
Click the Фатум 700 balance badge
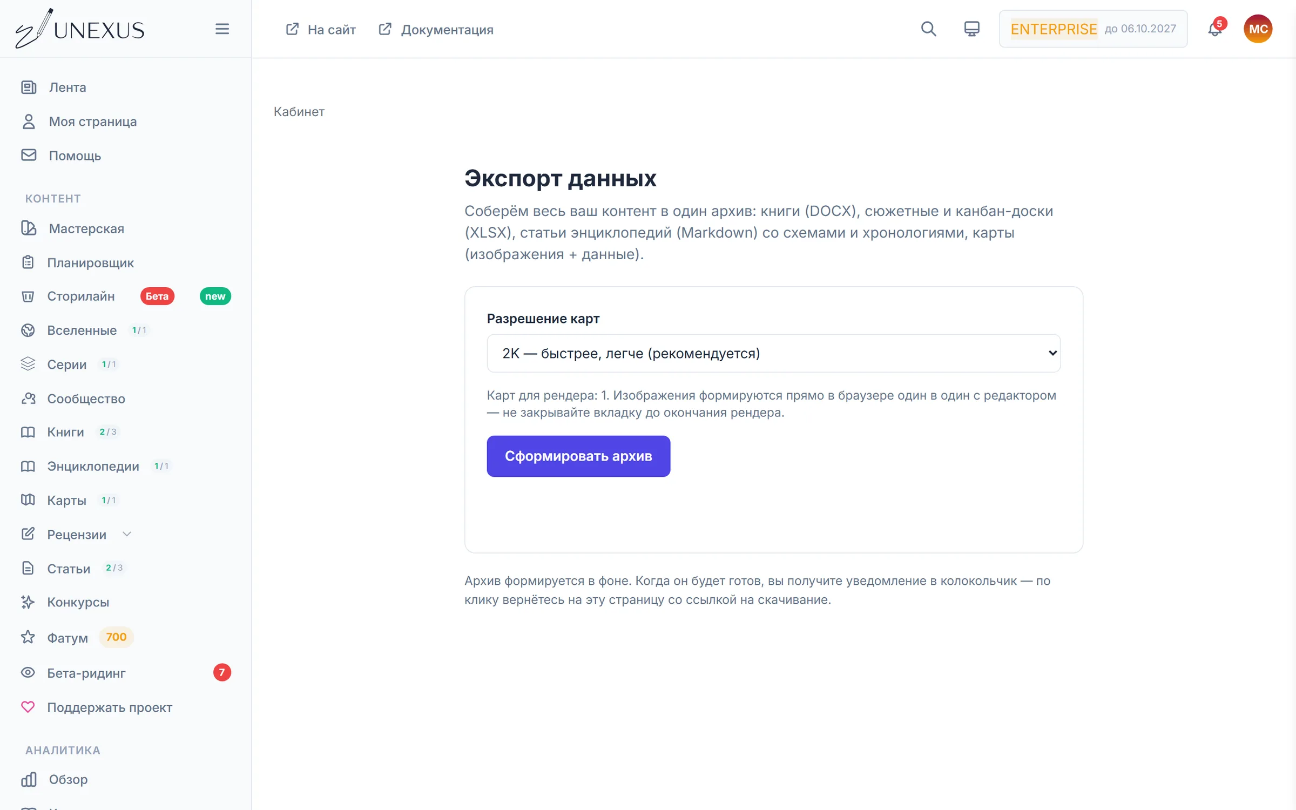pyautogui.click(x=116, y=637)
